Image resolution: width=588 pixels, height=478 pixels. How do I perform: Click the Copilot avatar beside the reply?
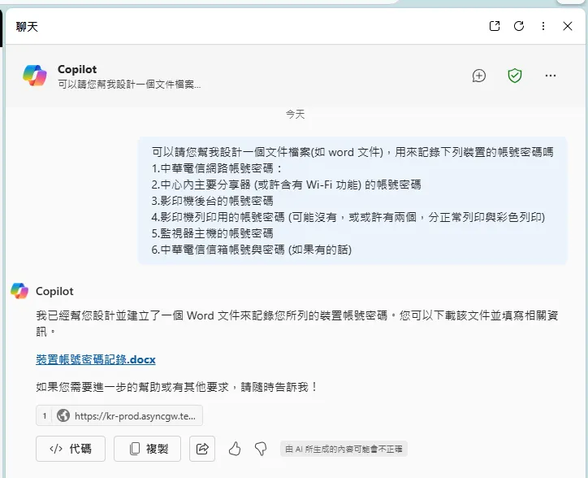[x=19, y=291]
